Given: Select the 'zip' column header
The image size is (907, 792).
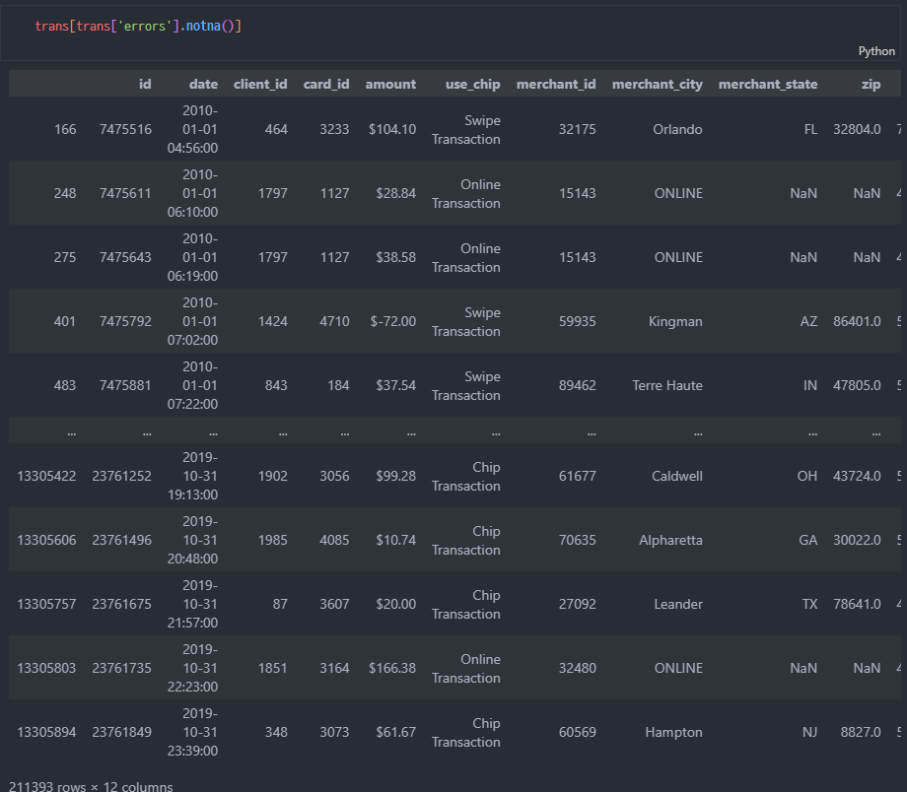Looking at the screenshot, I should [871, 85].
